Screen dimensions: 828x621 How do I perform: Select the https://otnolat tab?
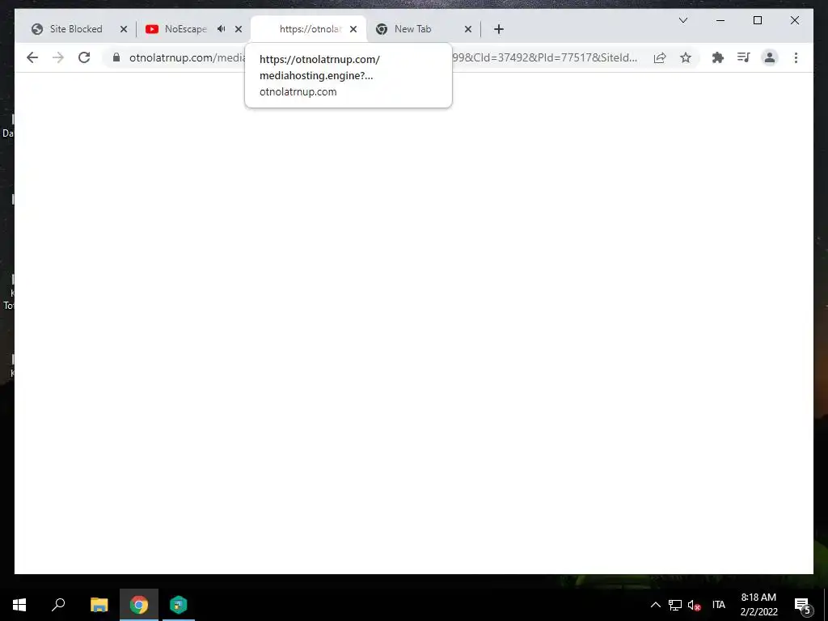(310, 29)
